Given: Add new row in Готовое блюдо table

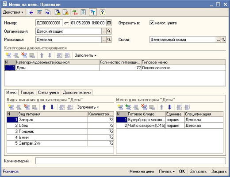Looking at the screenshot, I should tap(120, 107).
